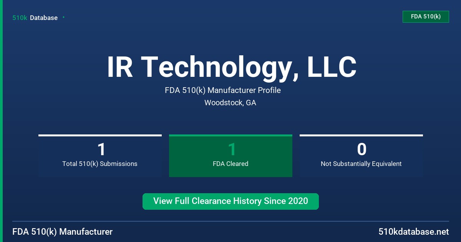The width and height of the screenshot is (461, 242).
Task: Click the IR Technology, LLC heading
Action: tap(232, 67)
